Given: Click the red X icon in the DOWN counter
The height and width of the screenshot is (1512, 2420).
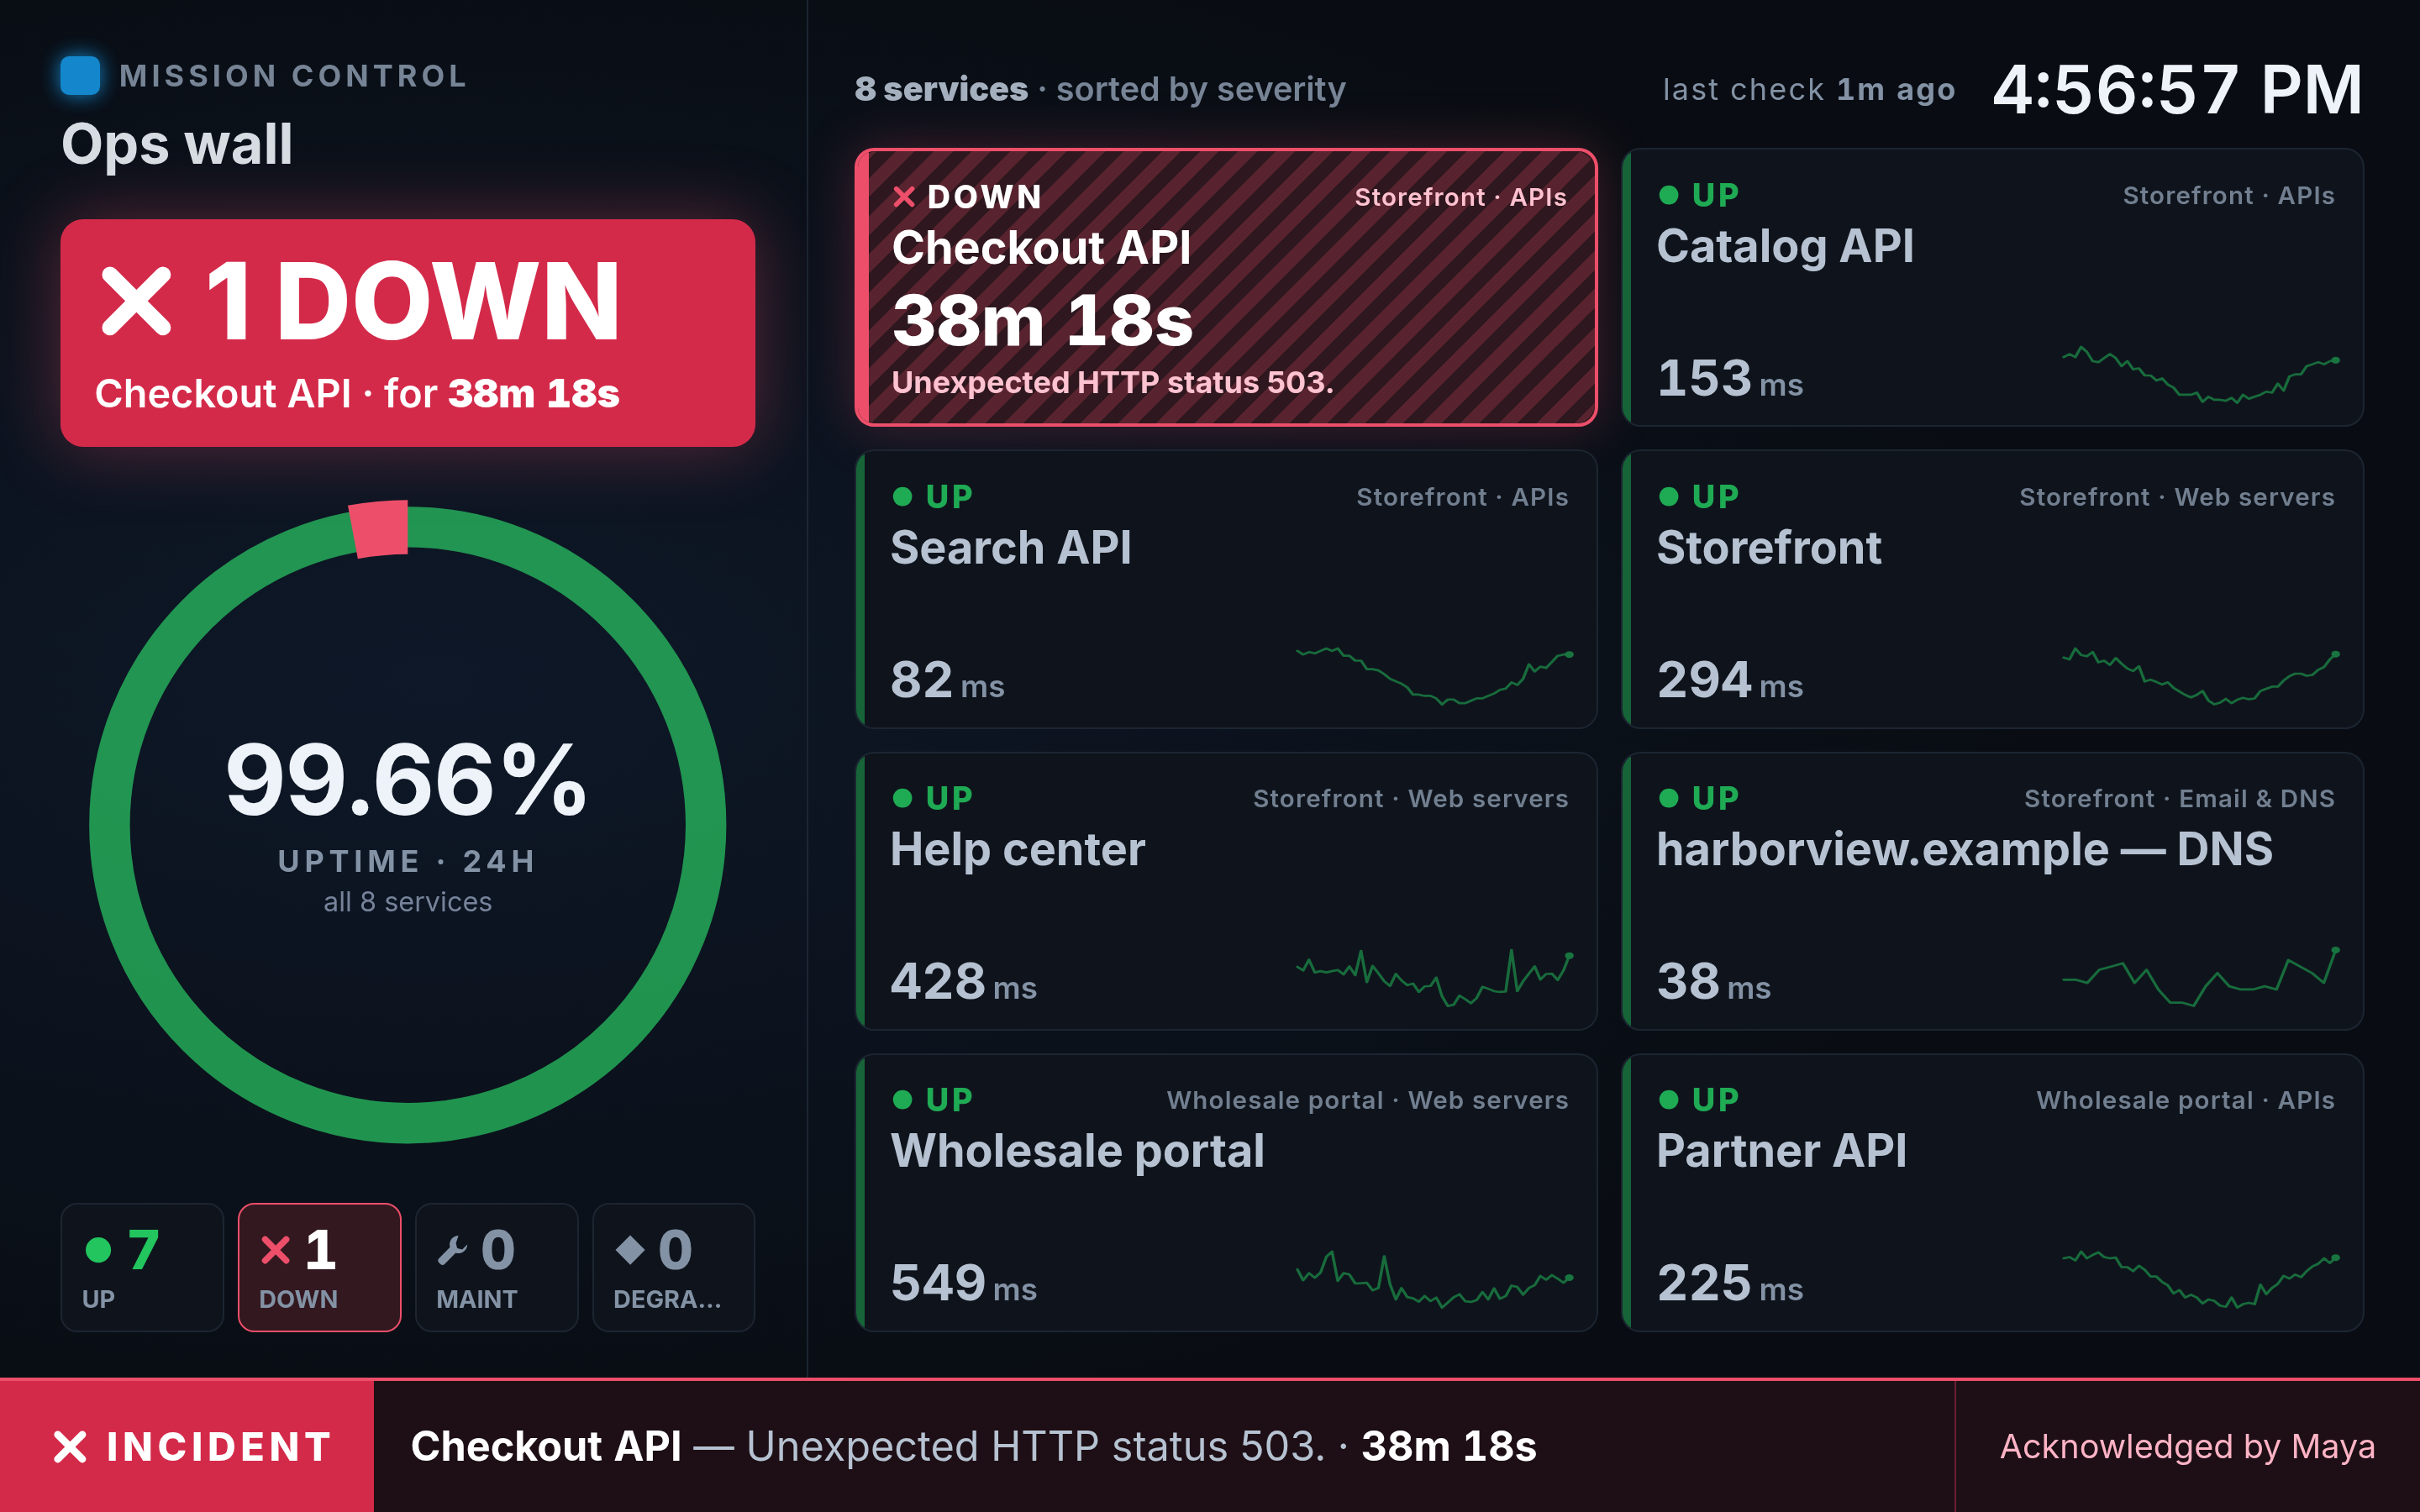Looking at the screenshot, I should click(x=275, y=1250).
